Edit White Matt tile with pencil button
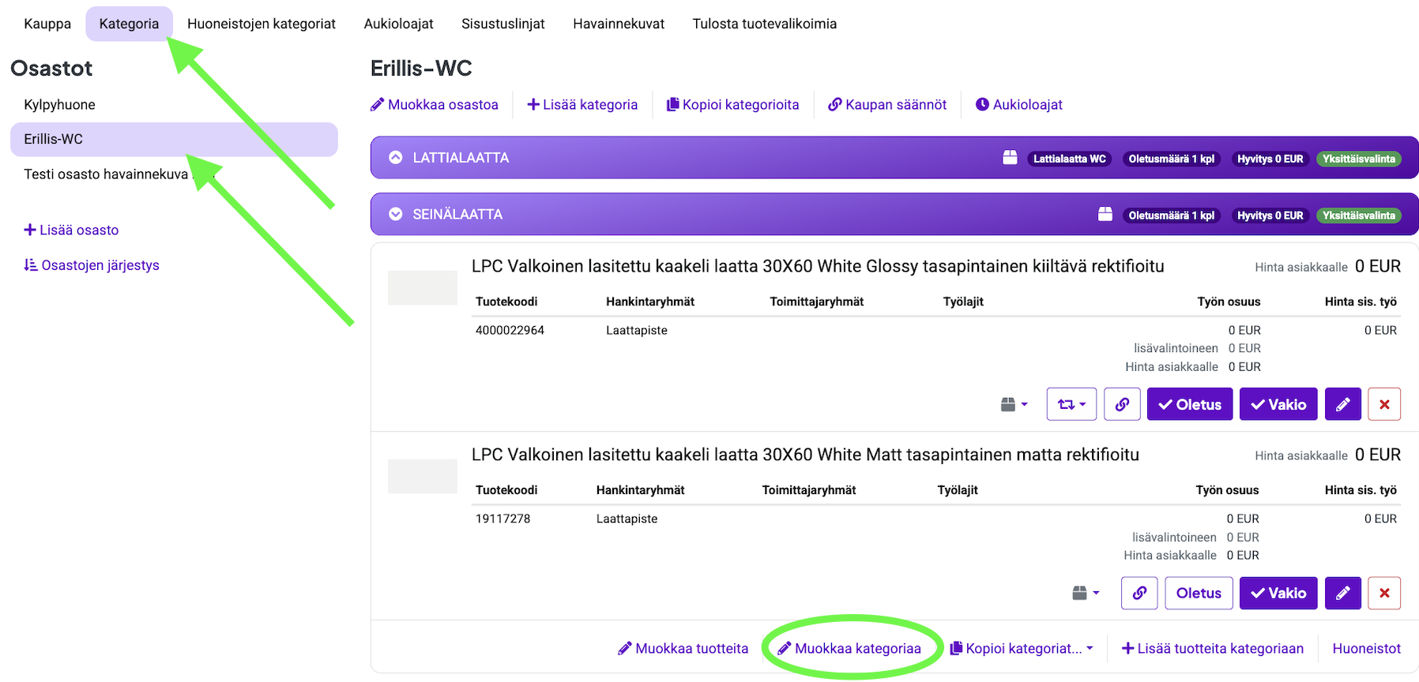The height and width of the screenshot is (682, 1419). [x=1342, y=593]
